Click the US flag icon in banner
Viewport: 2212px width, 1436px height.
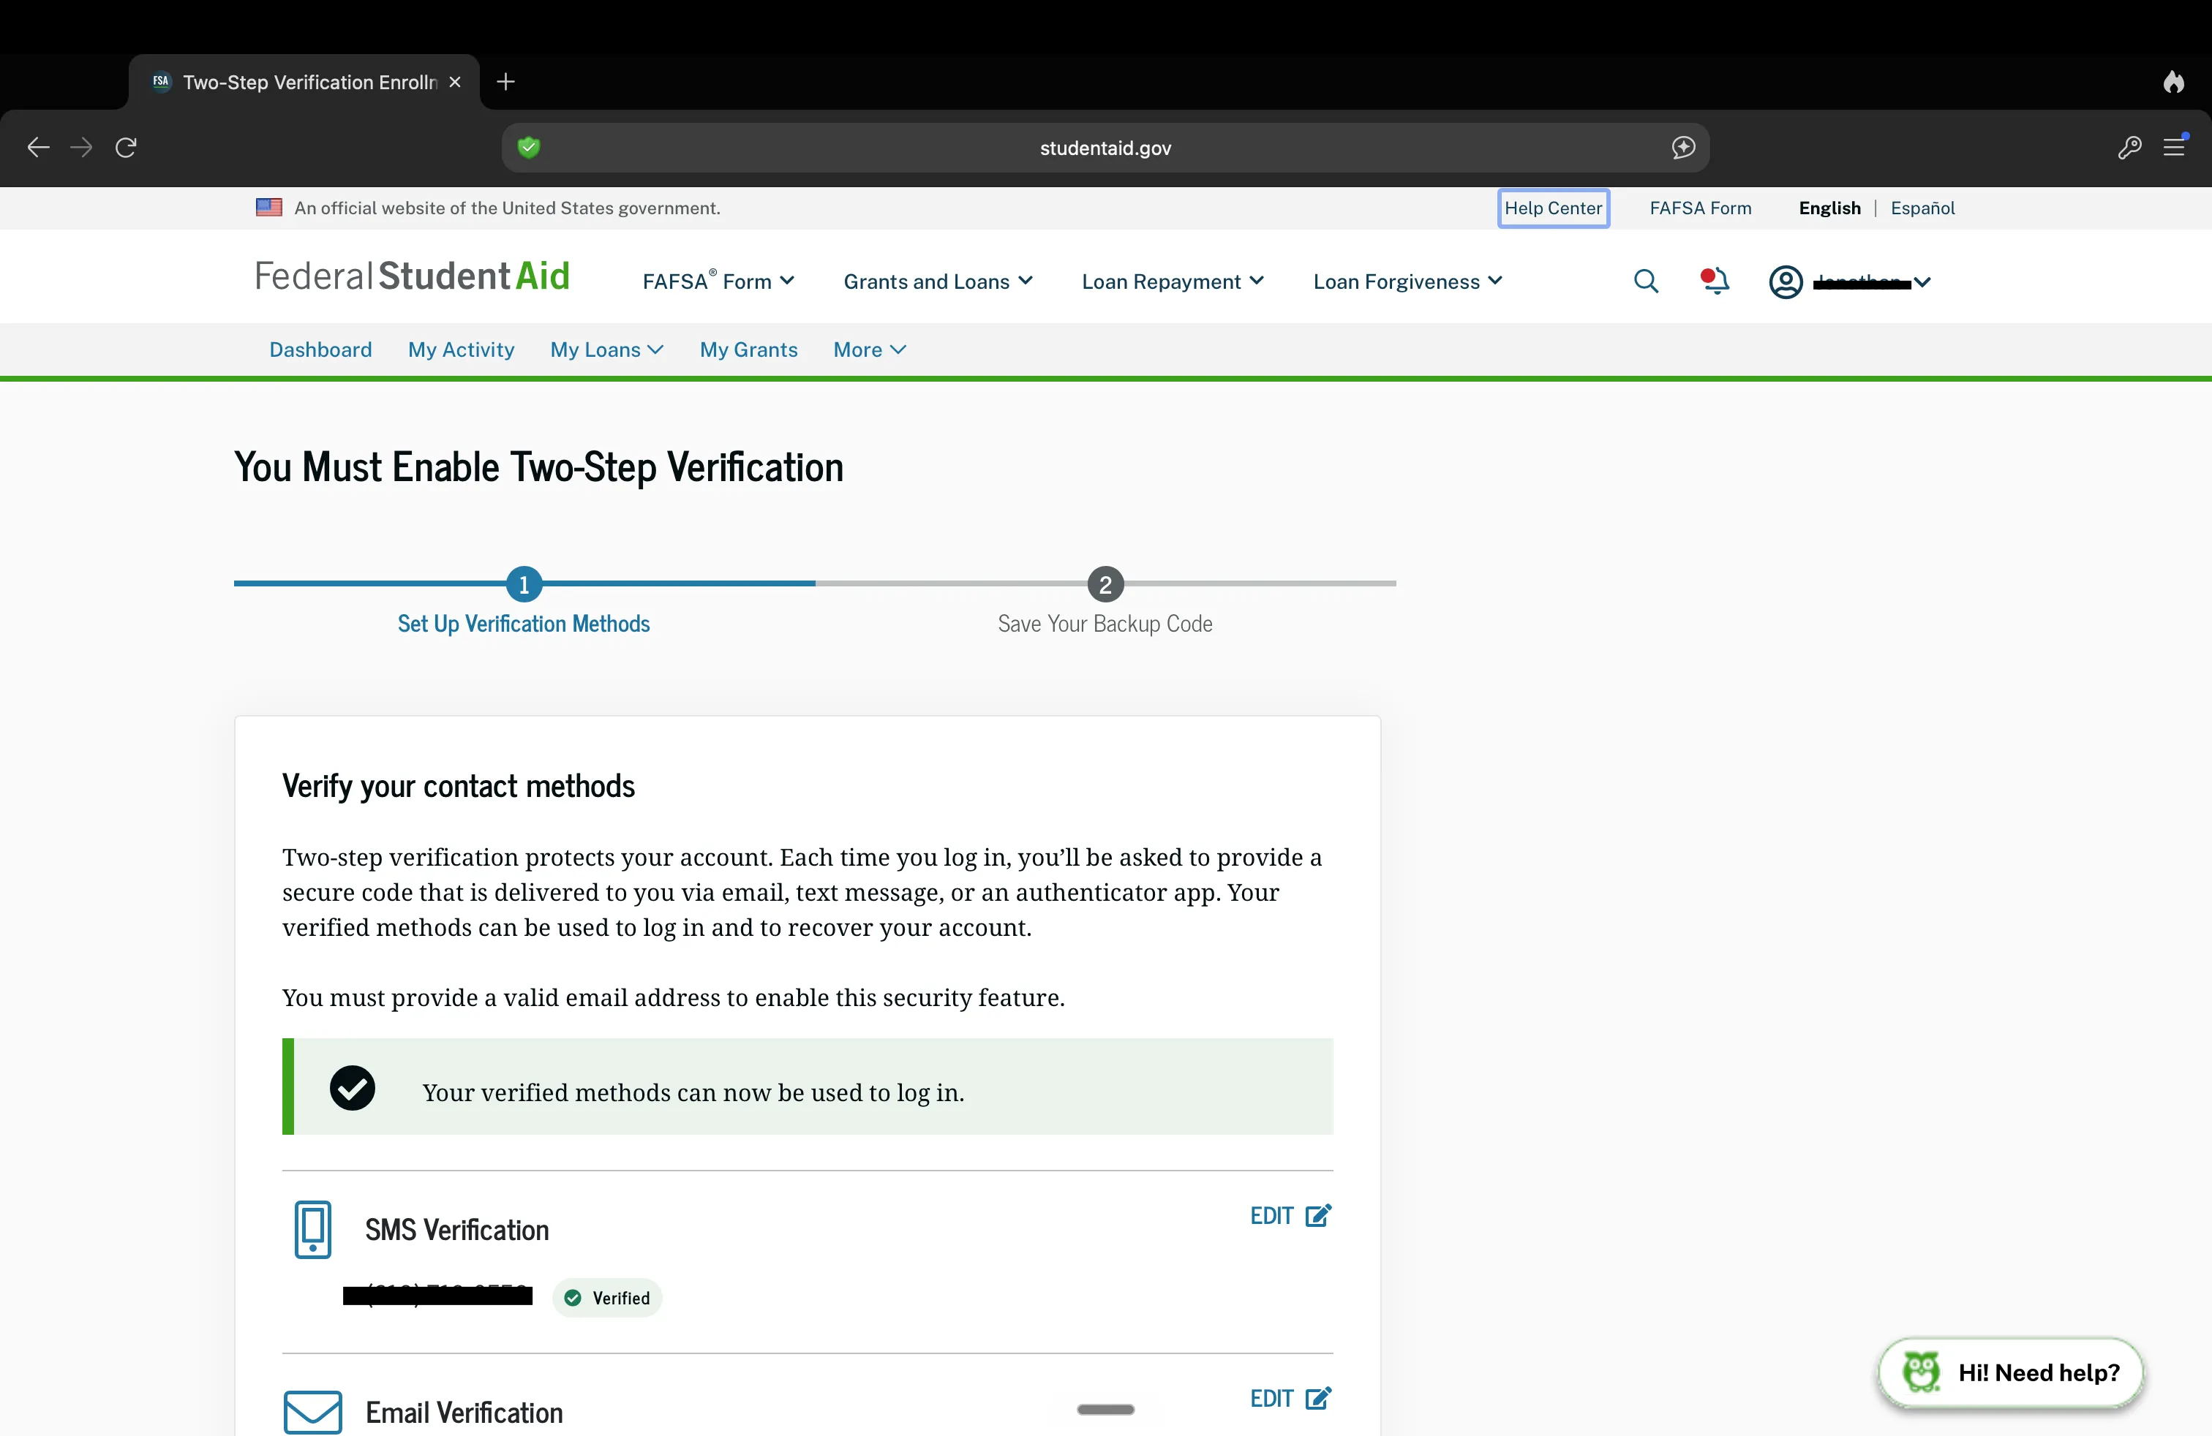[268, 207]
